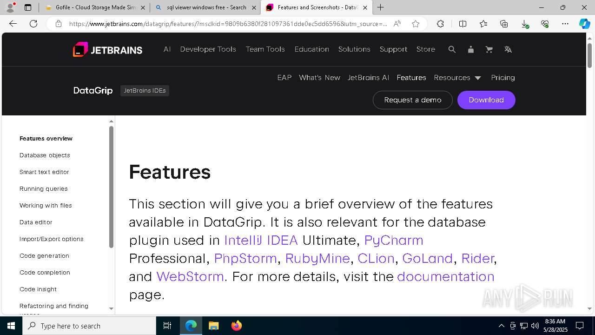595x335 pixels.
Task: Launch File Explorer from taskbar
Action: pyautogui.click(x=213, y=326)
